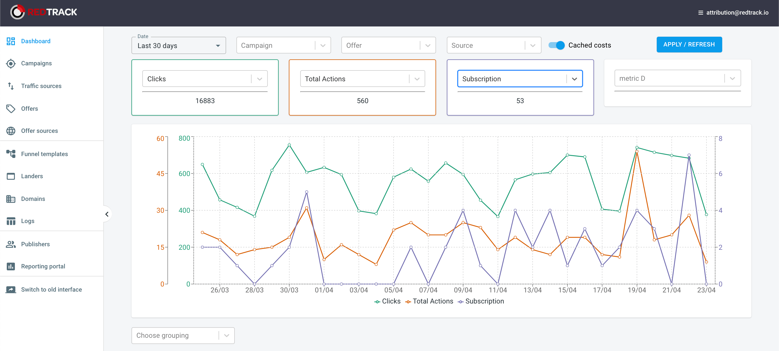
Task: Click the Domains building icon
Action: click(11, 199)
